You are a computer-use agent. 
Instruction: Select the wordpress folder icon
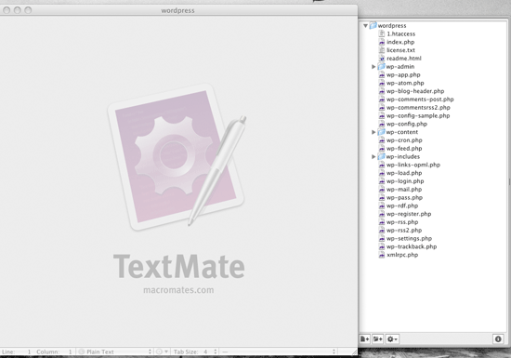(x=373, y=25)
